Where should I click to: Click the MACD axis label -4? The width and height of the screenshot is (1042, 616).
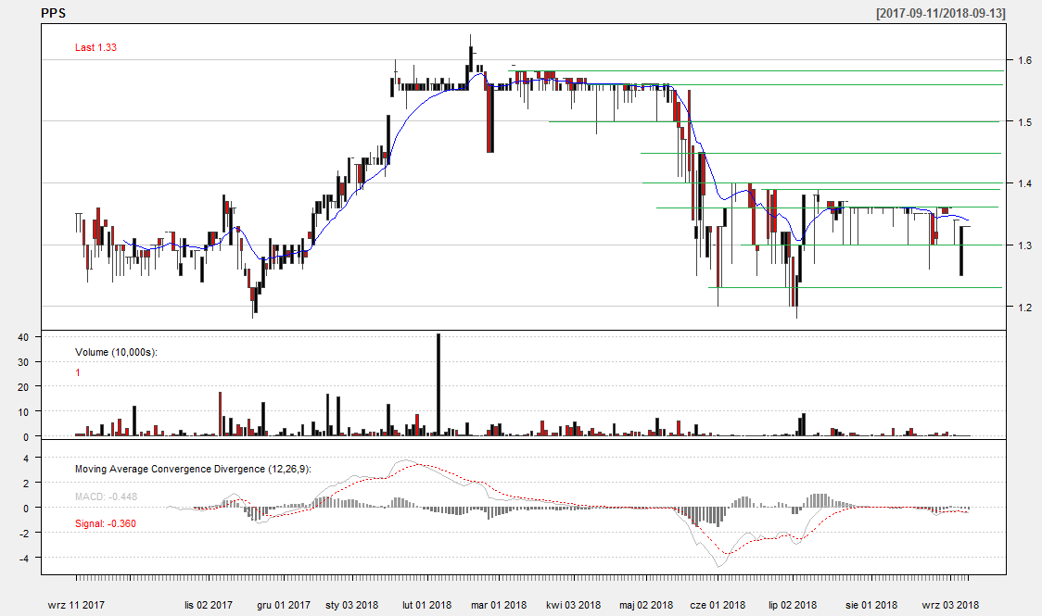click(x=23, y=559)
